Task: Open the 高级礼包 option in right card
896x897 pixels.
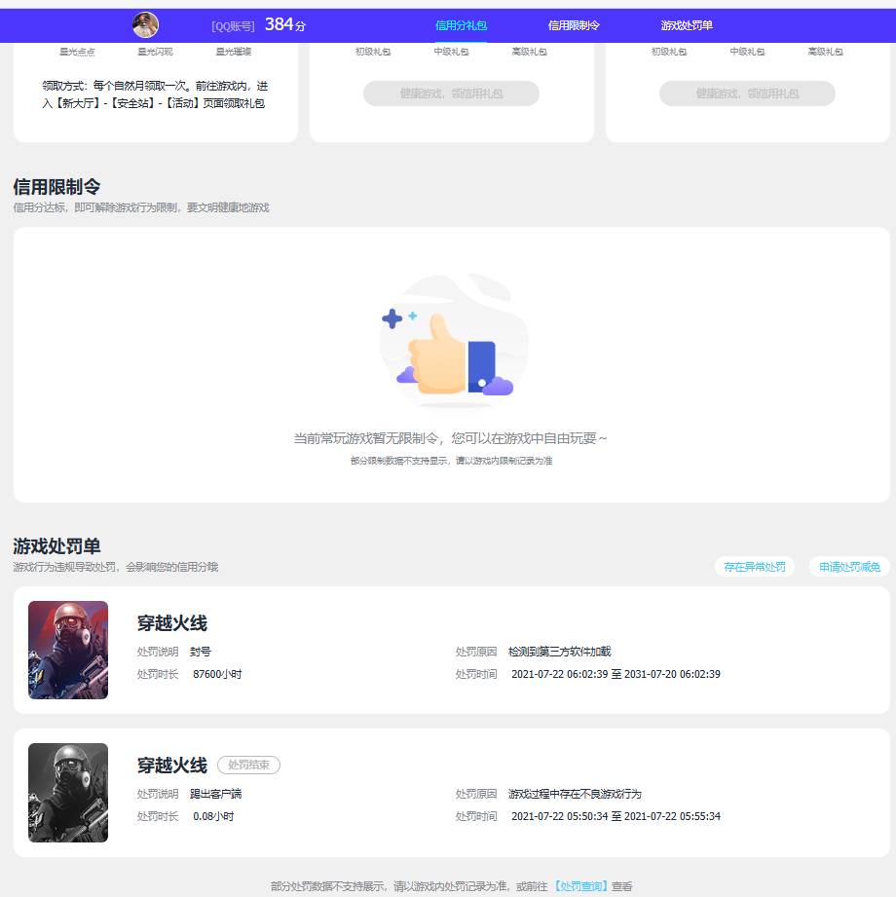Action: click(826, 52)
